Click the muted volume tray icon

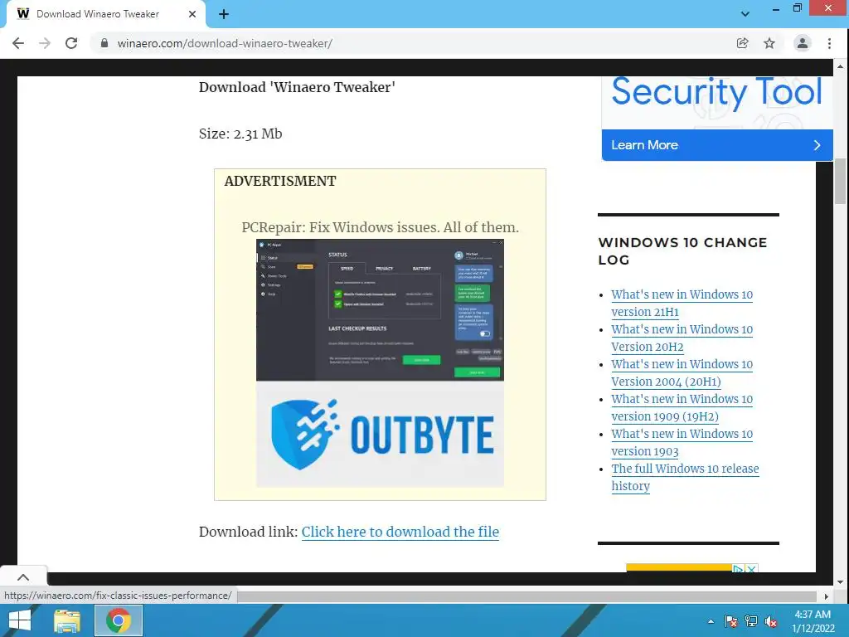point(771,621)
